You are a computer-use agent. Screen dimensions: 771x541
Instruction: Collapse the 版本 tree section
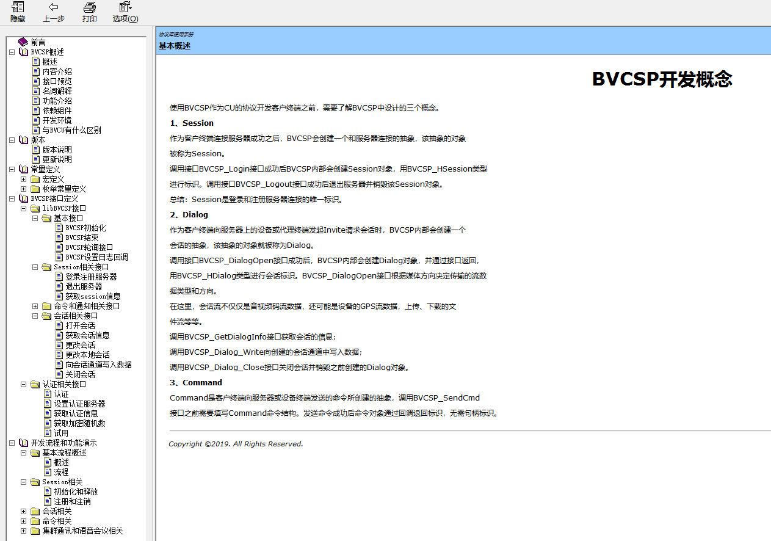click(12, 140)
